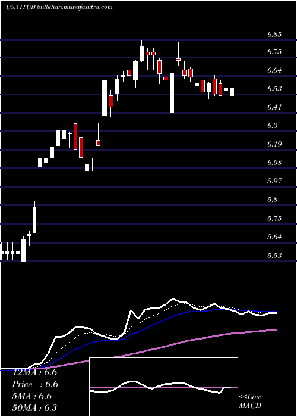Select the 5.53 price axis label

pos(274,256)
